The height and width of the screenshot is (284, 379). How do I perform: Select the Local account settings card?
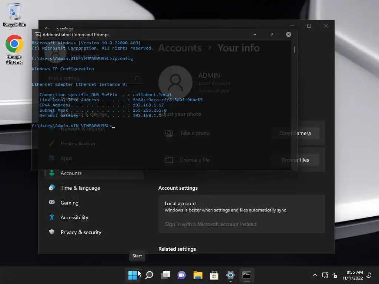pyautogui.click(x=242, y=214)
